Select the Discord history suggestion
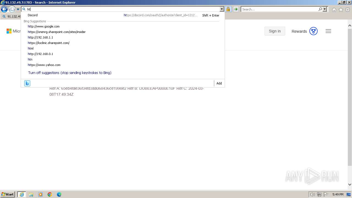Image resolution: width=352 pixels, height=198 pixels. (x=123, y=15)
